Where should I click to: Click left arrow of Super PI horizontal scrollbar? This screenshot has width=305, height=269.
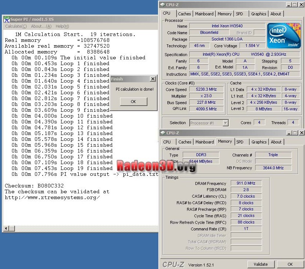pyautogui.click(x=6, y=228)
